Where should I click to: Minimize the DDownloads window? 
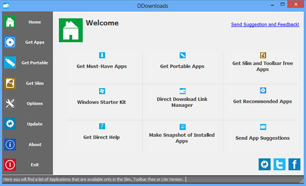[x=273, y=5]
